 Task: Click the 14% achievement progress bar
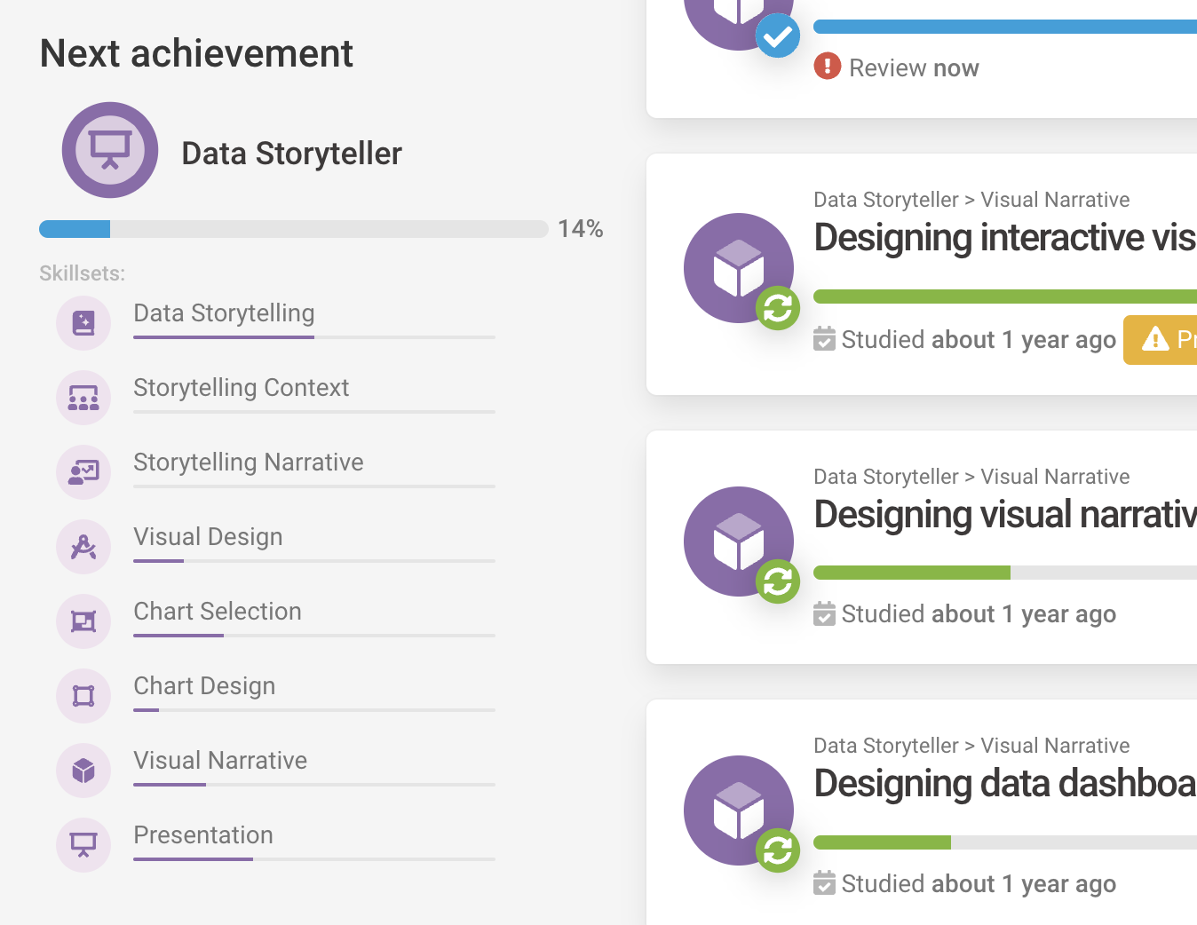coord(293,228)
